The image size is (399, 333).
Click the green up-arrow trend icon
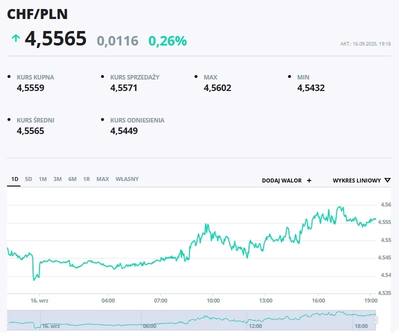[16, 38]
